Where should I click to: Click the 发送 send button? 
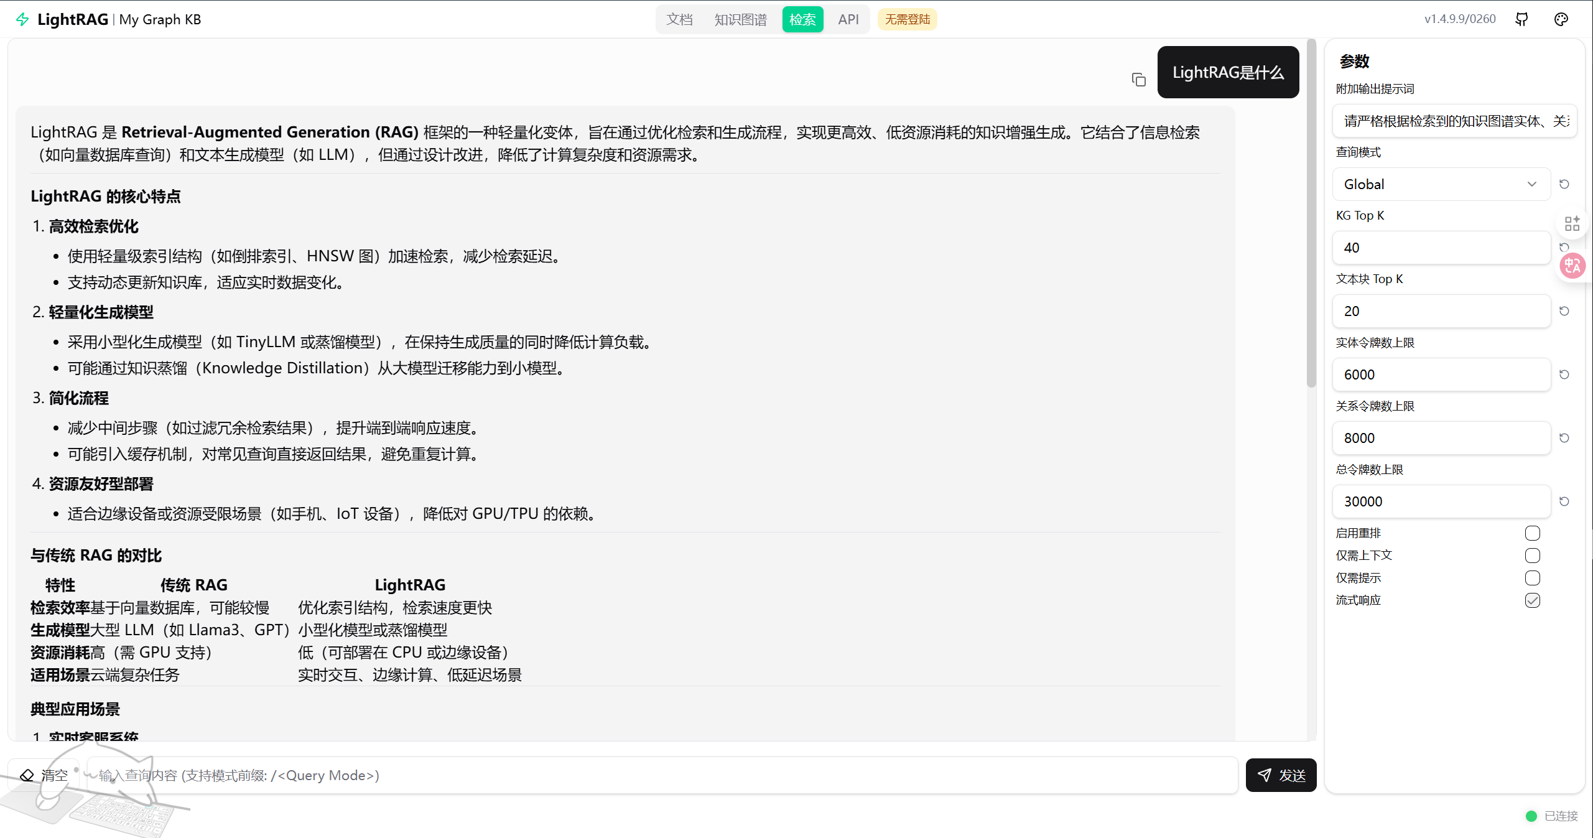coord(1281,775)
